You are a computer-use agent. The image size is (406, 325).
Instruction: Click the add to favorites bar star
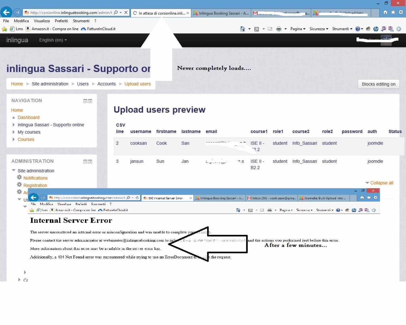point(4,29)
